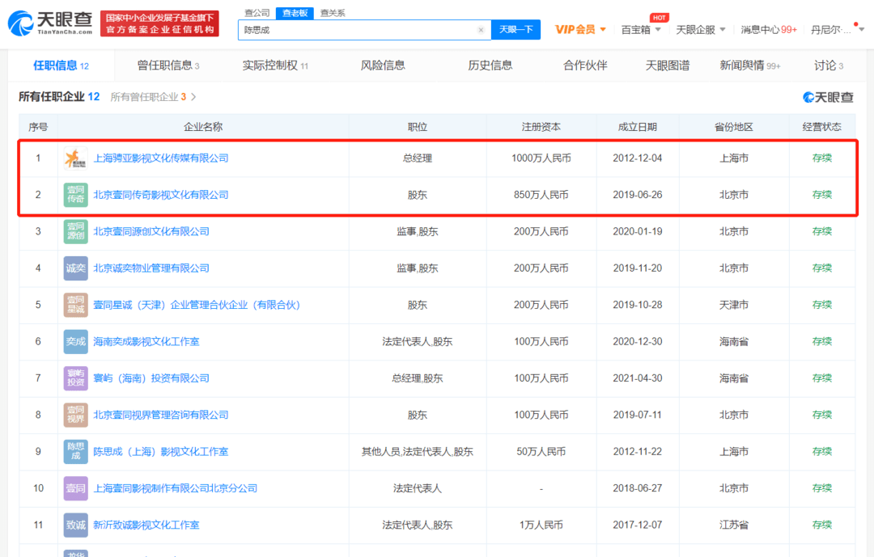Click the 陈思成 studio logo
Viewport: 874px width, 557px height.
[76, 452]
